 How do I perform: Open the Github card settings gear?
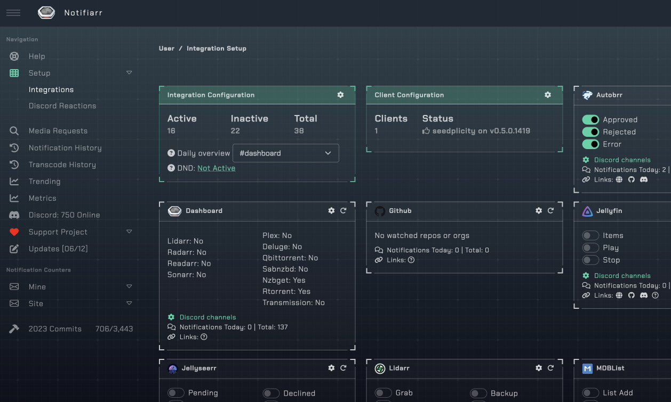539,211
